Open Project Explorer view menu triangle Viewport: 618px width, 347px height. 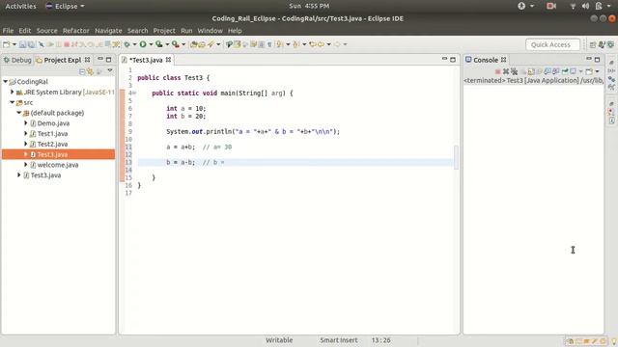tap(110, 71)
